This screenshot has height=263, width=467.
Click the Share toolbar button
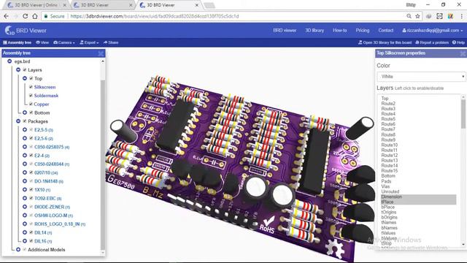(111, 42)
